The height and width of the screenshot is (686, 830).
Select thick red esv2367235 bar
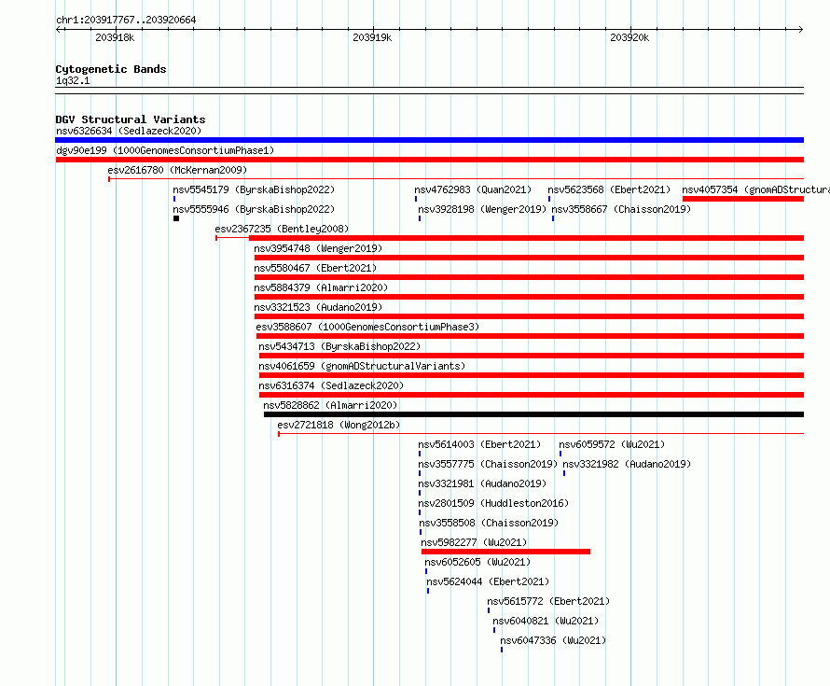pos(526,238)
